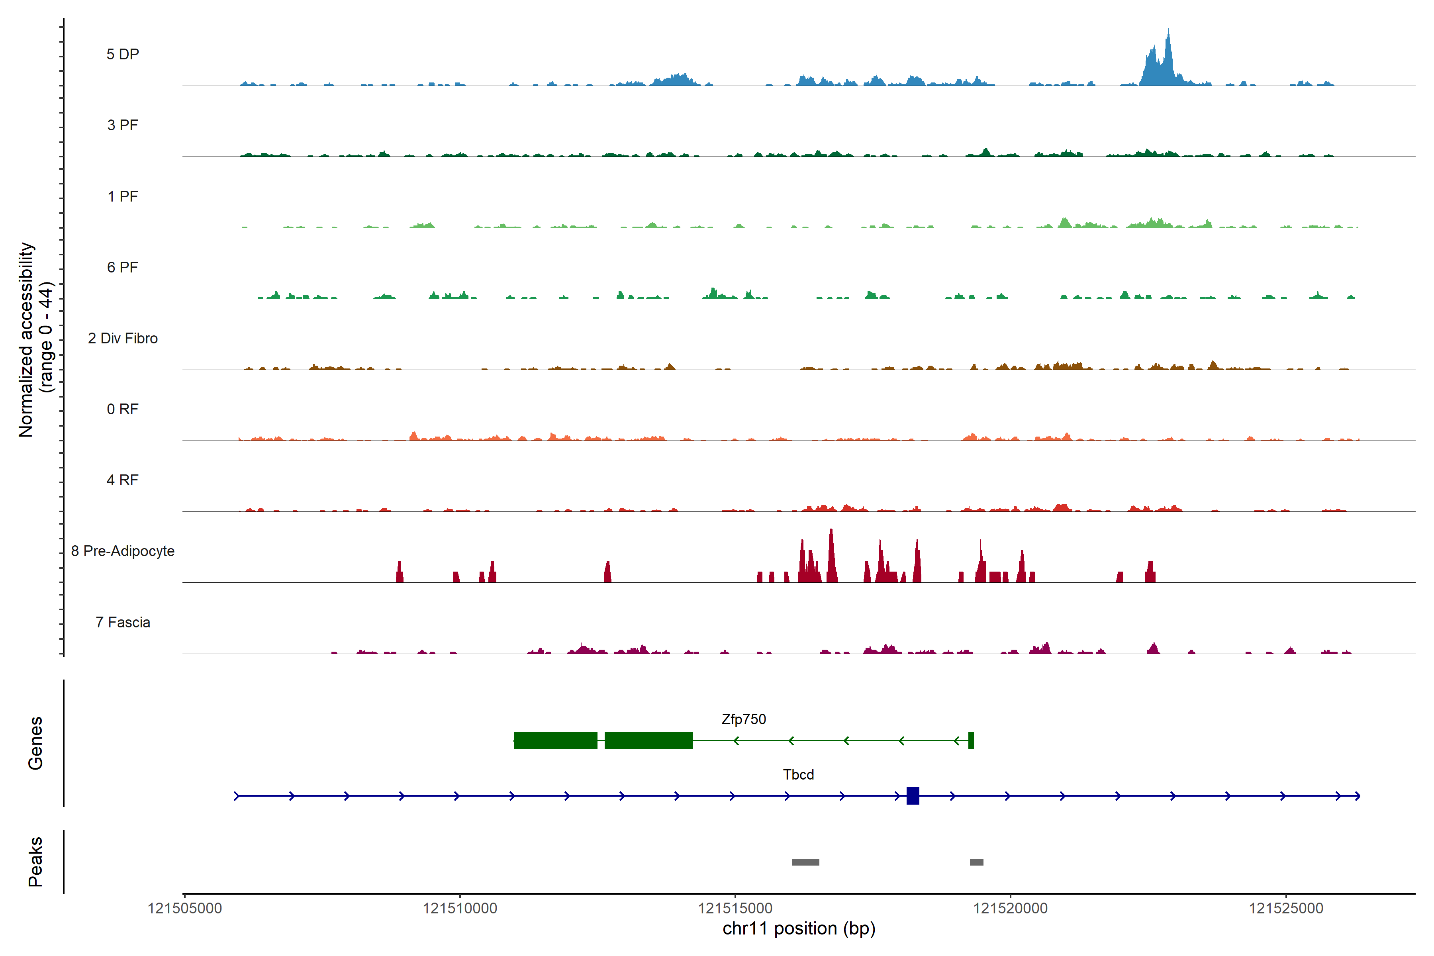Click the 5 DP track label

click(x=123, y=54)
